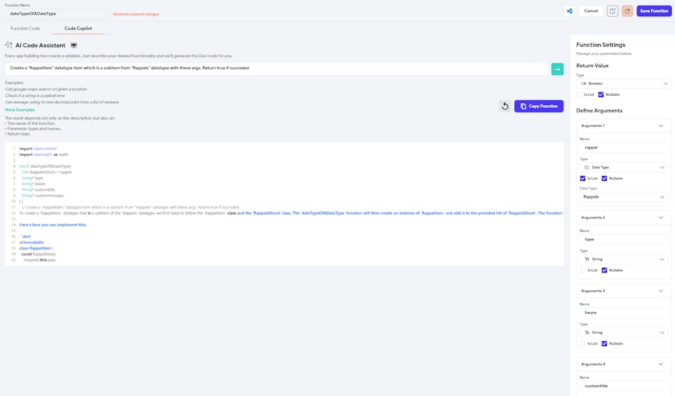Click the Cancel button
The height and width of the screenshot is (396, 675).
coord(591,11)
